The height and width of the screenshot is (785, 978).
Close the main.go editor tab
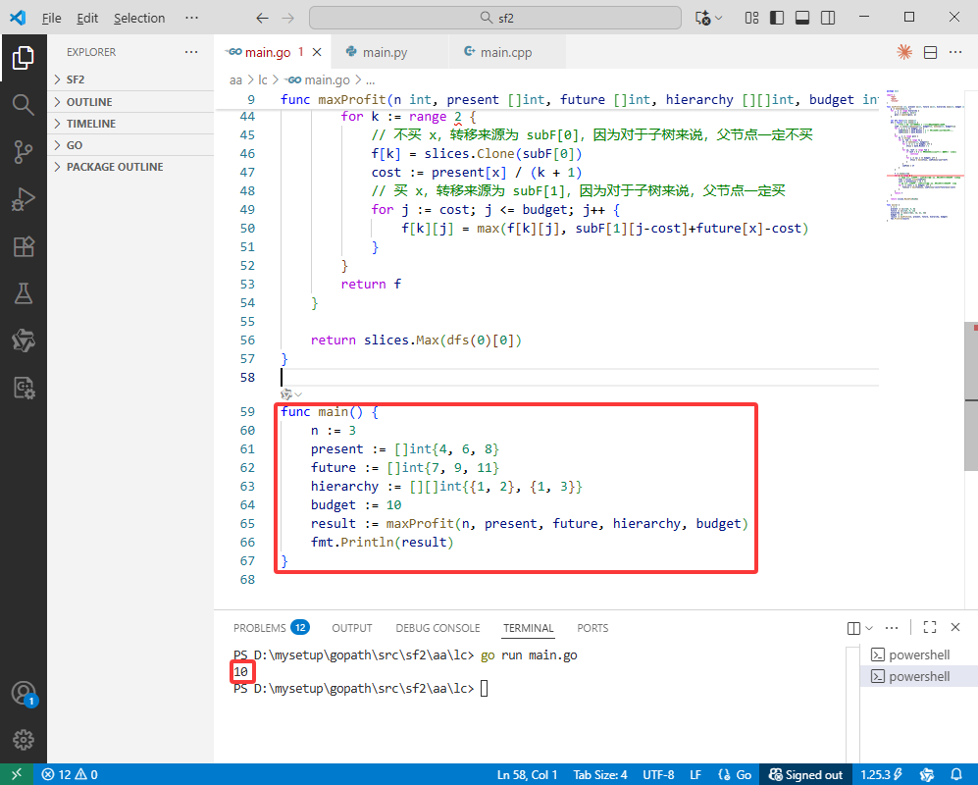317,52
